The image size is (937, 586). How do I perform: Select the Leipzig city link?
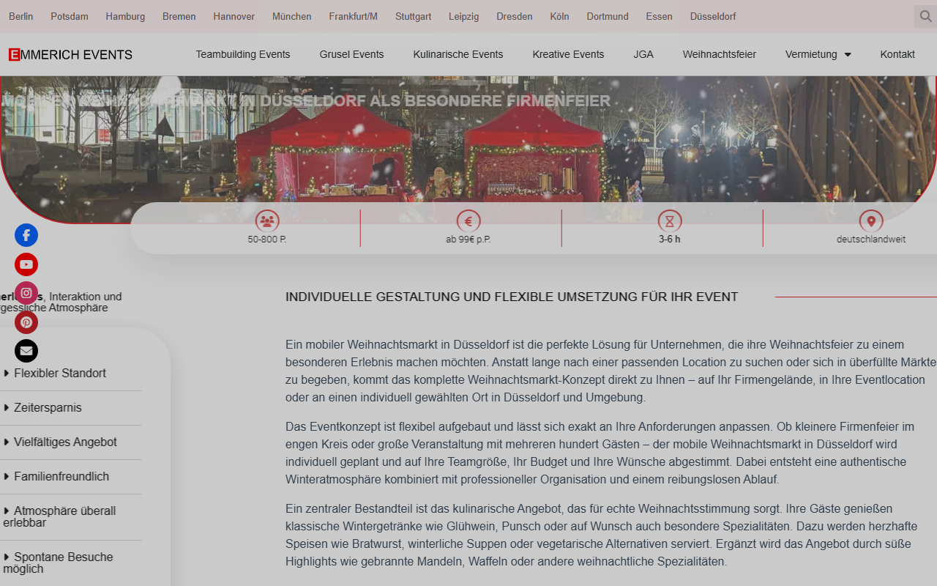(464, 16)
